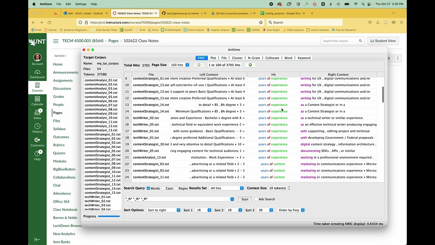Image resolution: width=435 pixels, height=245 pixels.
Task: Switch to the Keyword tab
Action: coord(304,58)
